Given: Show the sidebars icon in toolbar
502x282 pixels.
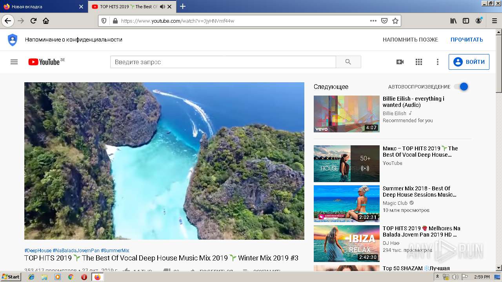Looking at the screenshot, I should [466, 21].
